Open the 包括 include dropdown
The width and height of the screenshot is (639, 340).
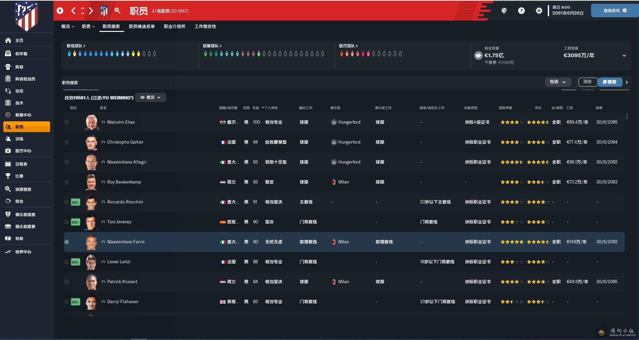coord(558,82)
